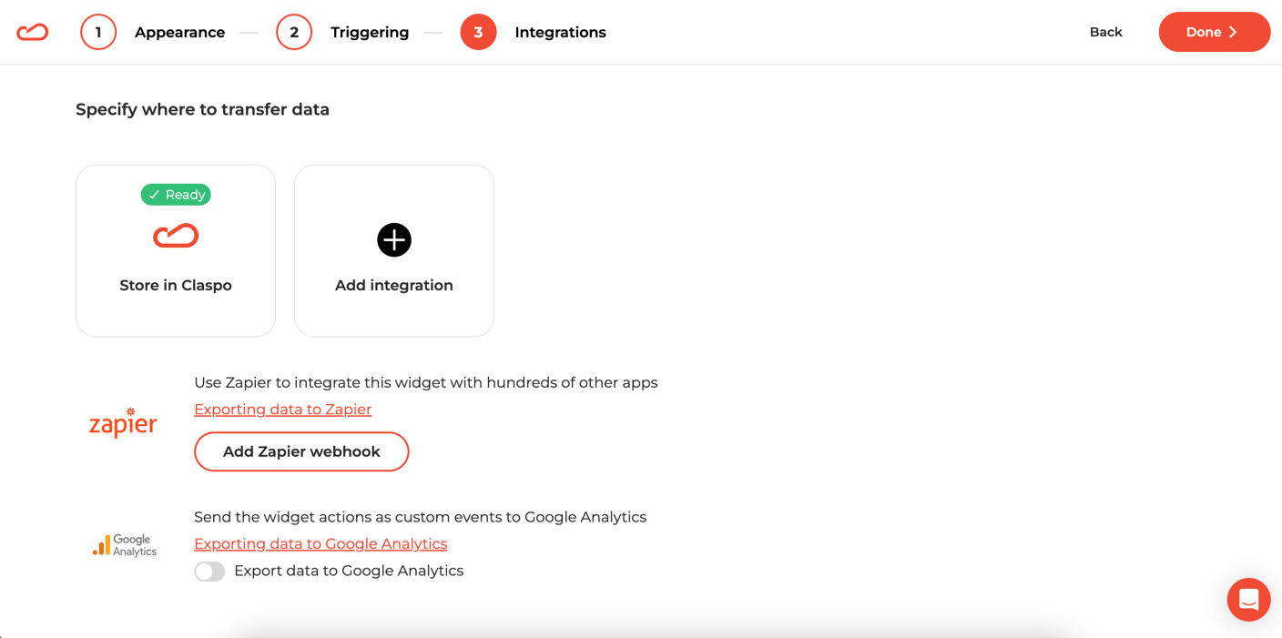
Task: Open the Exporting data to Google Analytics link
Action: click(x=320, y=543)
